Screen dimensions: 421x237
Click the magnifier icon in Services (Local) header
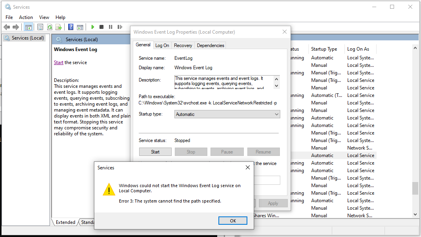click(59, 40)
